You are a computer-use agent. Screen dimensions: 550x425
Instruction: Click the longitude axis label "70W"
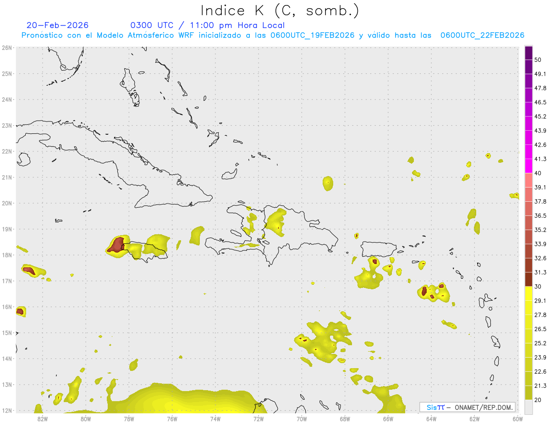(x=302, y=419)
